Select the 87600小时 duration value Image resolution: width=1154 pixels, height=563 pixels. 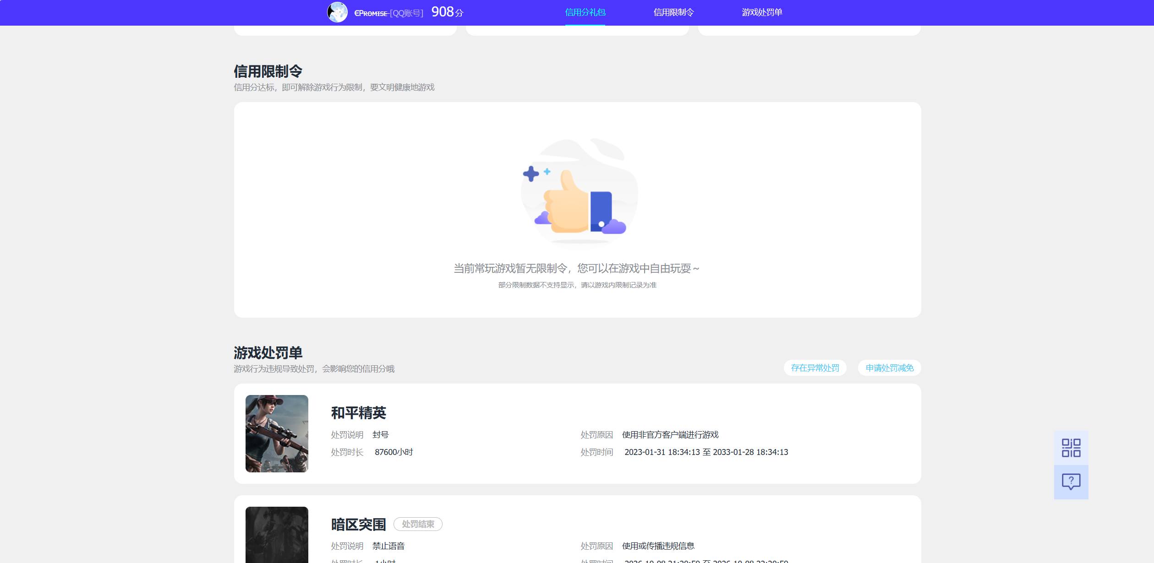[x=394, y=452]
